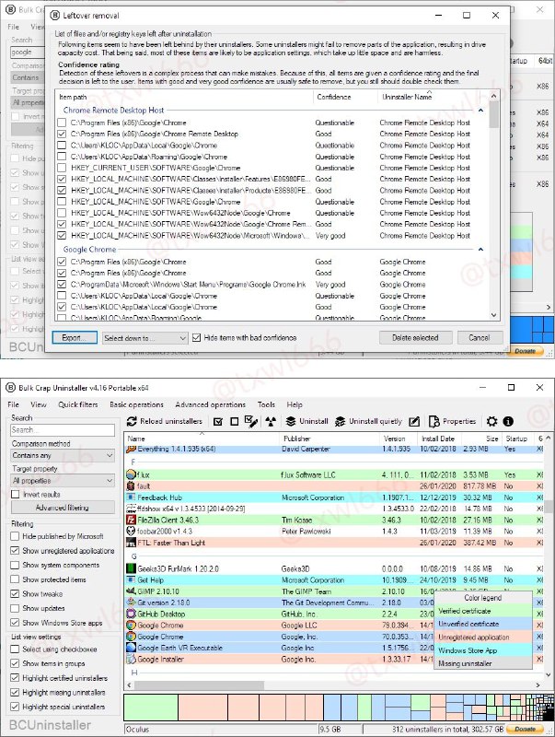Toggle Hide published by Microsoft checkbox
This screenshot has width=555, height=737.
pyautogui.click(x=15, y=536)
